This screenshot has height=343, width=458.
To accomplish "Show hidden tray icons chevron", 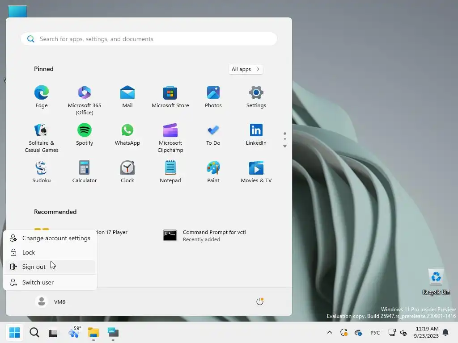I will (x=330, y=332).
